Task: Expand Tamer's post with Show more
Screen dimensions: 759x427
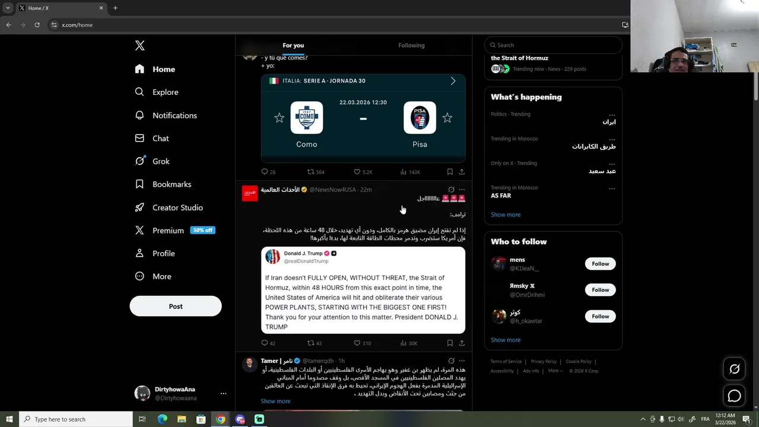Action: (276, 401)
